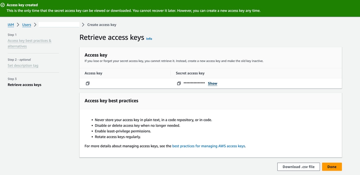Viewport: 360px width, 175px height.
Task: Select Step 3 Retrieve access keys
Action: tap(25, 85)
